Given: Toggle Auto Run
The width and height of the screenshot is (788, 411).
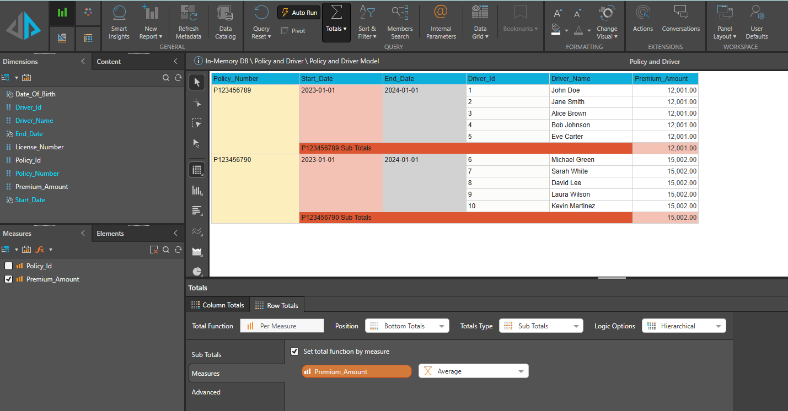Looking at the screenshot, I should coord(299,12).
